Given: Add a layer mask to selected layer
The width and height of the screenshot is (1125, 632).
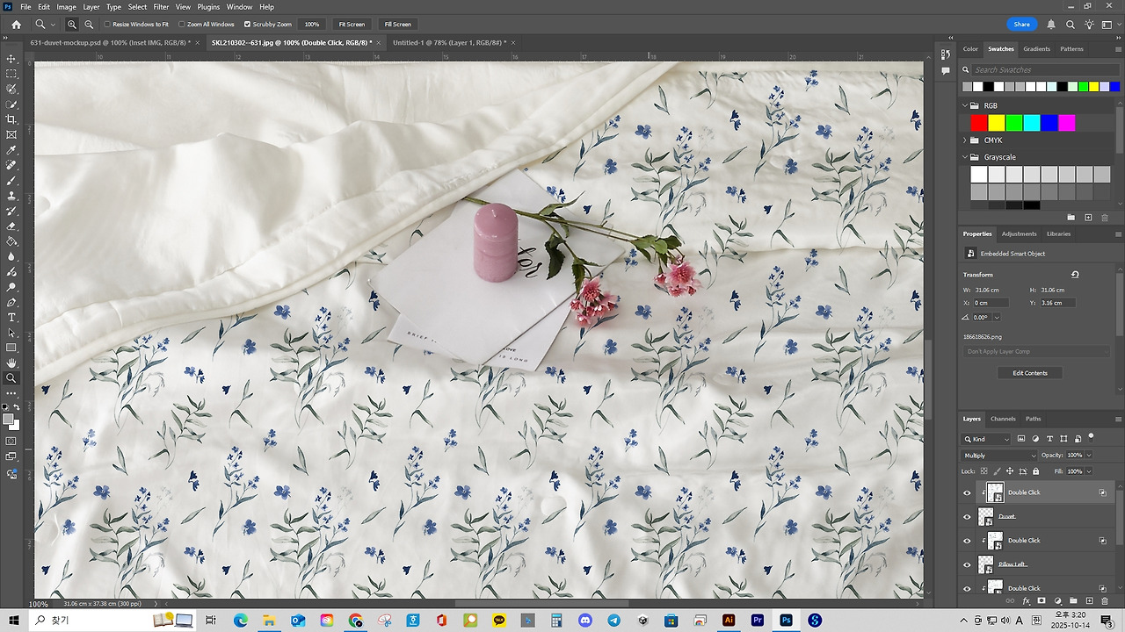Looking at the screenshot, I should click(1042, 601).
